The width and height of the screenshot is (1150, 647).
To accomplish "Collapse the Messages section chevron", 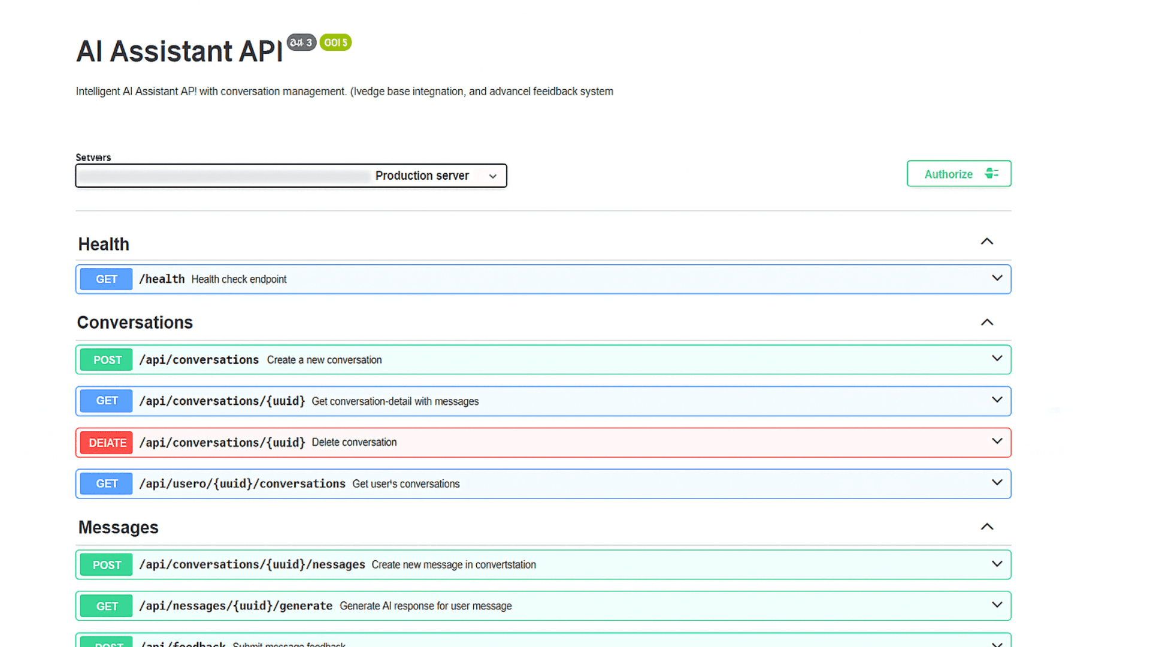I will [986, 527].
